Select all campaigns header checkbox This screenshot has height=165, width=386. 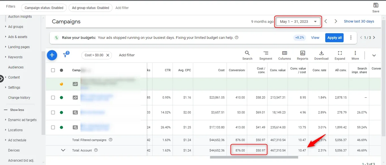click(53, 70)
